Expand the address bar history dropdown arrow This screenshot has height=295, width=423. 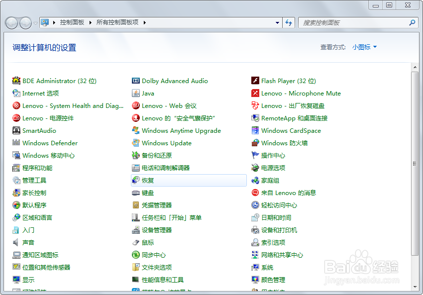(x=277, y=23)
